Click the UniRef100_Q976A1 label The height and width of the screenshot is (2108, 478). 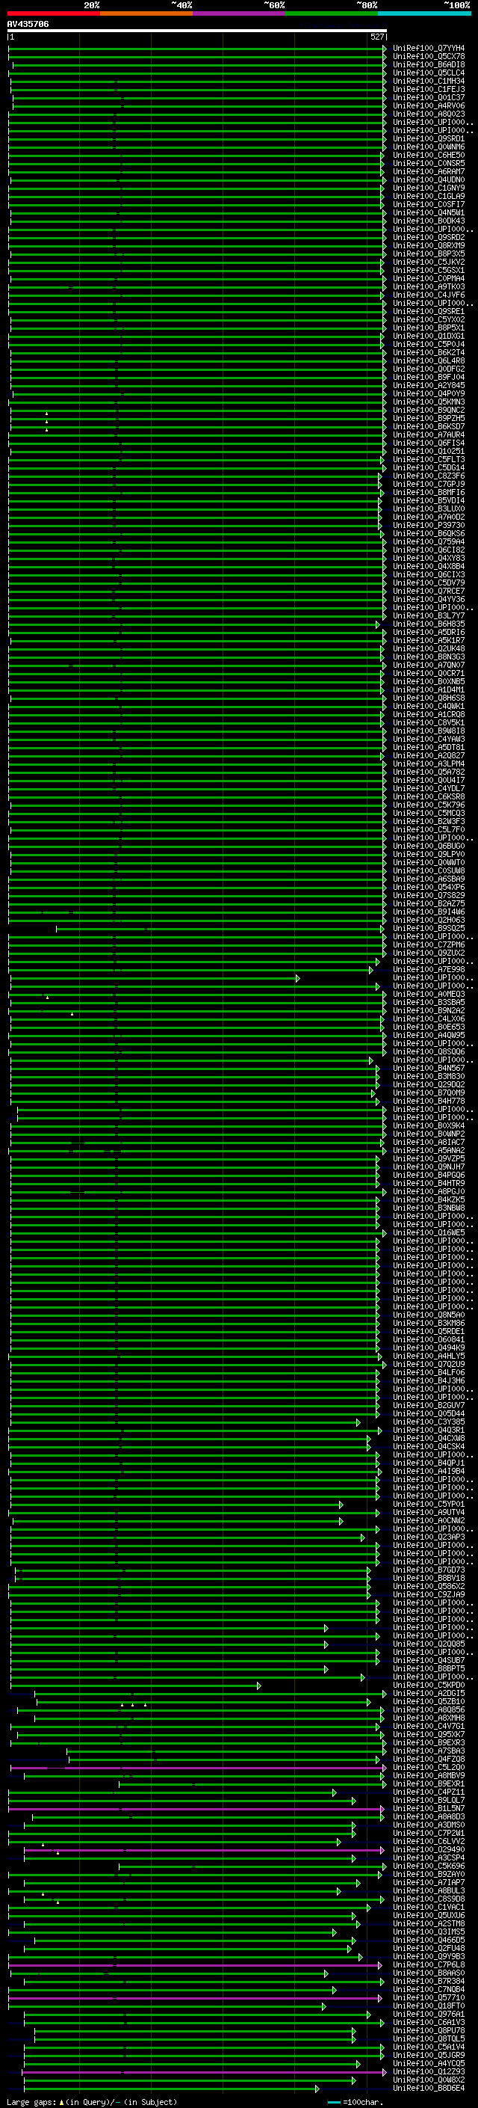(x=429, y=2014)
